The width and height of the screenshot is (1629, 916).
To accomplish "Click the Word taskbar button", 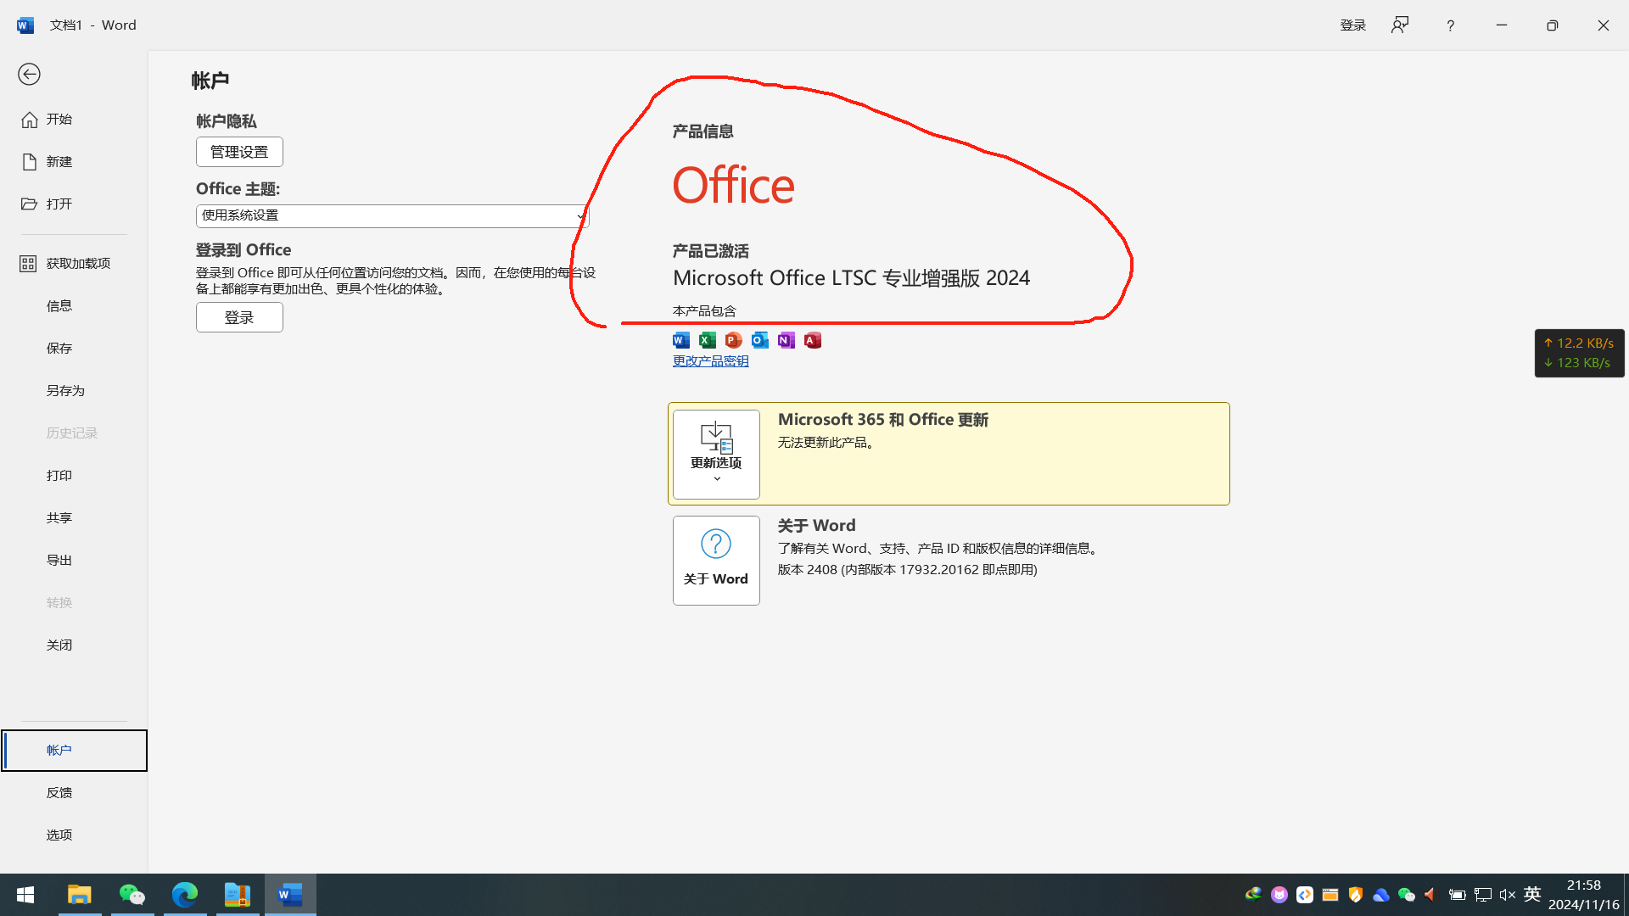I will 290,895.
